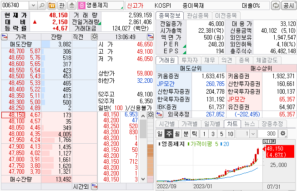Select the 1 interval button
The image size is (297, 191).
pos(204,134)
